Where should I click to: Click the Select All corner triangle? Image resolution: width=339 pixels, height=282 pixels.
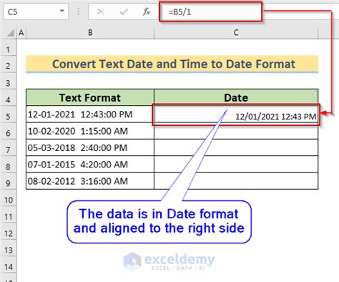[x=11, y=33]
